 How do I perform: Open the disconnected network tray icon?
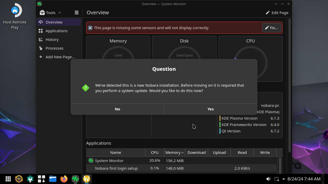pos(276,179)
